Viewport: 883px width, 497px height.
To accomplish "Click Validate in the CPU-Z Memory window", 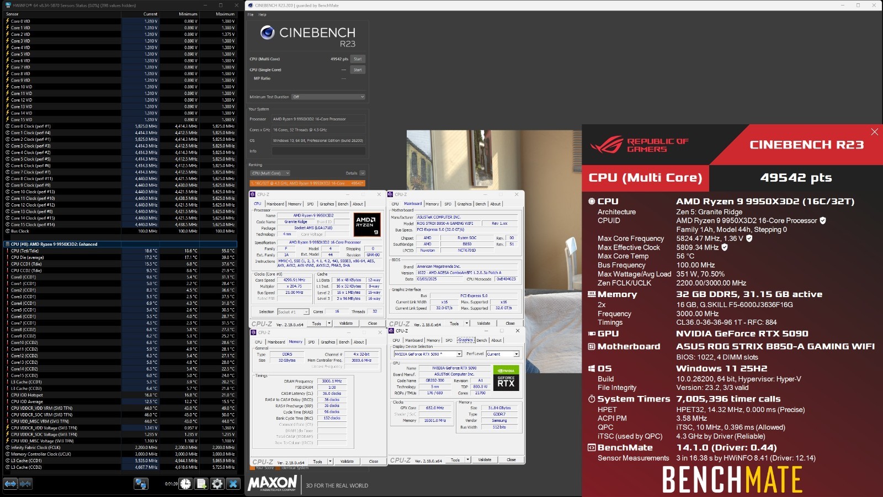I will point(347,461).
